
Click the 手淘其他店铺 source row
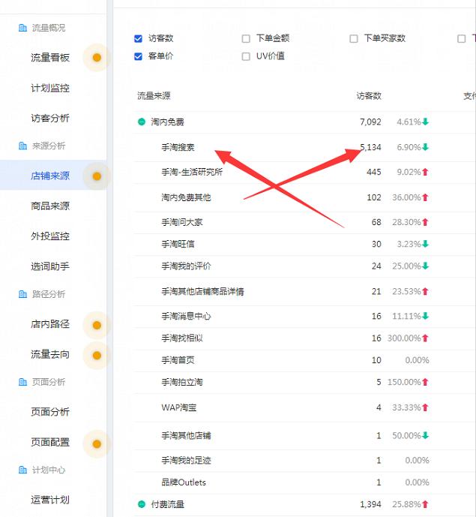click(x=304, y=435)
